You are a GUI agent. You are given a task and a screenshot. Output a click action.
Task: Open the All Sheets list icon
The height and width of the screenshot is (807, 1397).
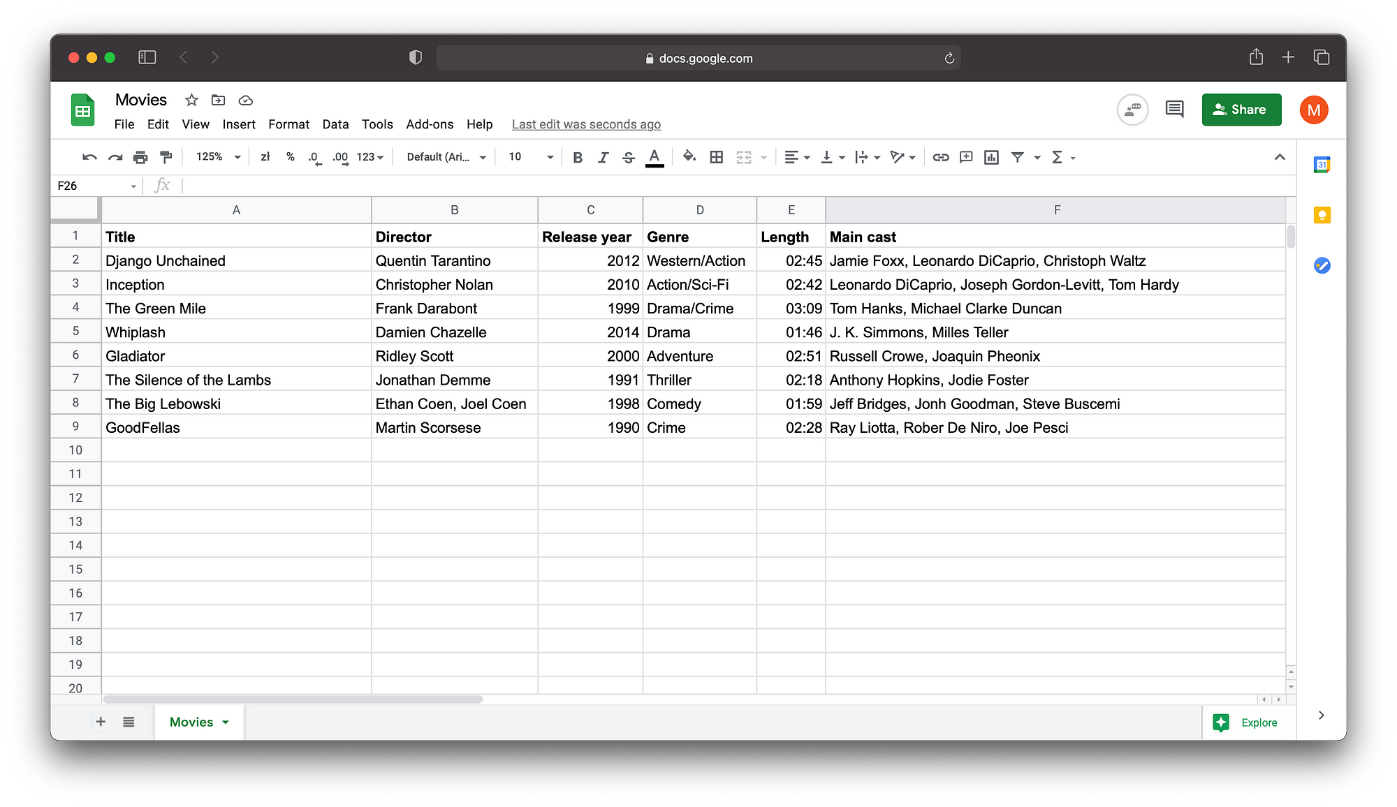pyautogui.click(x=129, y=722)
